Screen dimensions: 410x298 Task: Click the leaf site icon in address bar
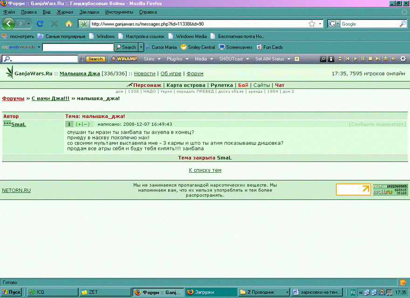(84, 24)
